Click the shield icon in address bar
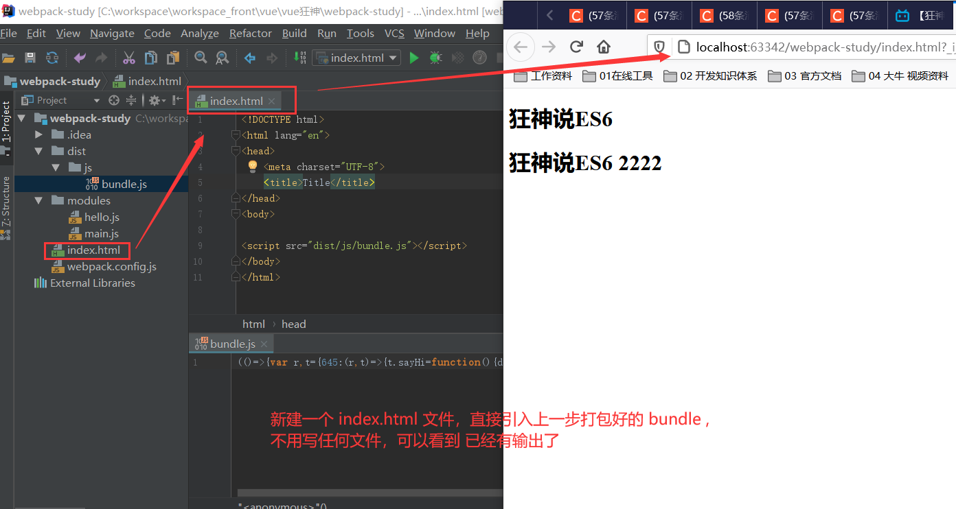956x509 pixels. click(x=659, y=47)
